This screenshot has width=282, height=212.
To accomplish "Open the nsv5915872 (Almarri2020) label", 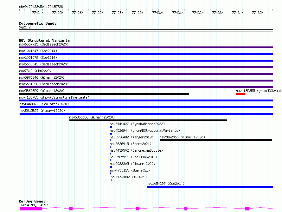I will click(x=42, y=111).
